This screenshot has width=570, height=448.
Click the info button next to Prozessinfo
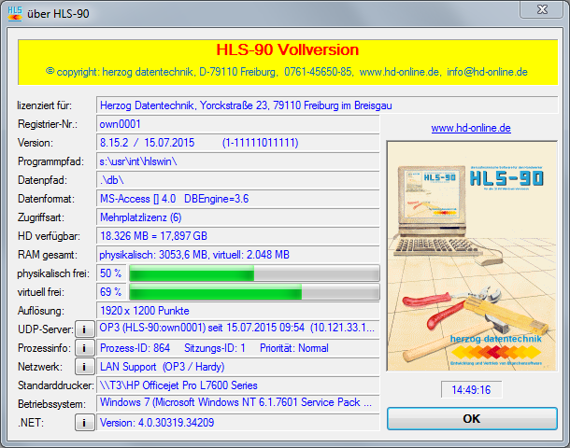pyautogui.click(x=84, y=347)
